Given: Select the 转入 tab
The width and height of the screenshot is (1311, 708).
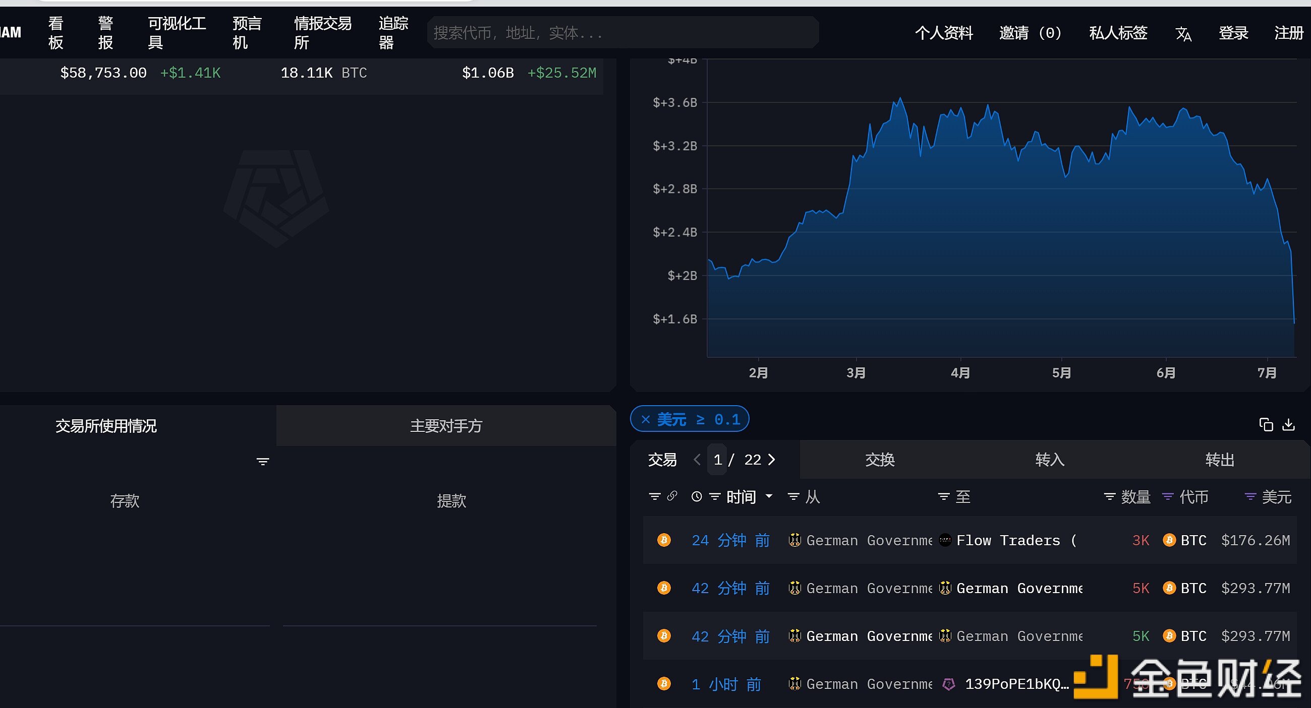Looking at the screenshot, I should (x=1049, y=460).
